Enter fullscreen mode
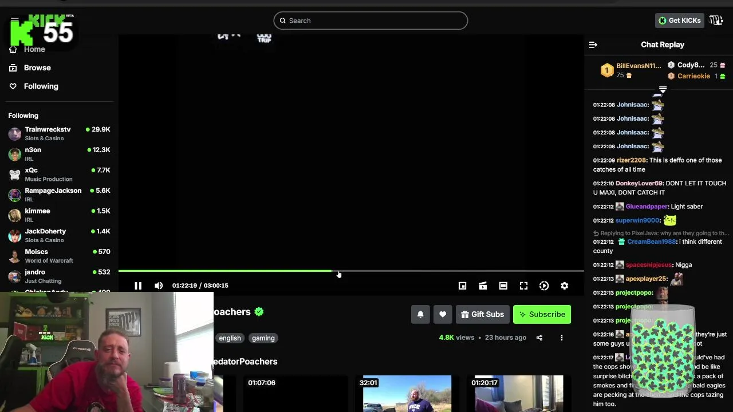Image resolution: width=733 pixels, height=412 pixels. [523, 286]
